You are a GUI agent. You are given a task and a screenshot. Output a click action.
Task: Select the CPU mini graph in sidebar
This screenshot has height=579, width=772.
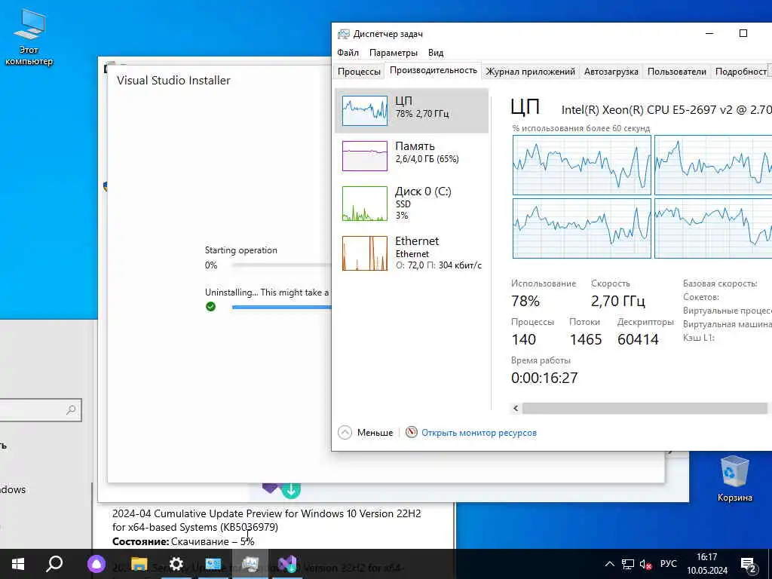(x=365, y=111)
